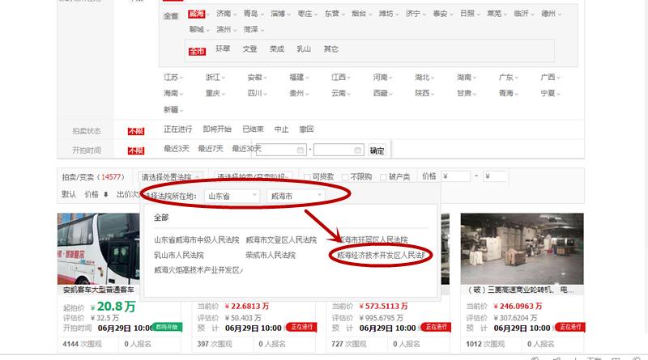Expand the 河南 province menu
Screen dimensions: 648x360
(x=382, y=77)
